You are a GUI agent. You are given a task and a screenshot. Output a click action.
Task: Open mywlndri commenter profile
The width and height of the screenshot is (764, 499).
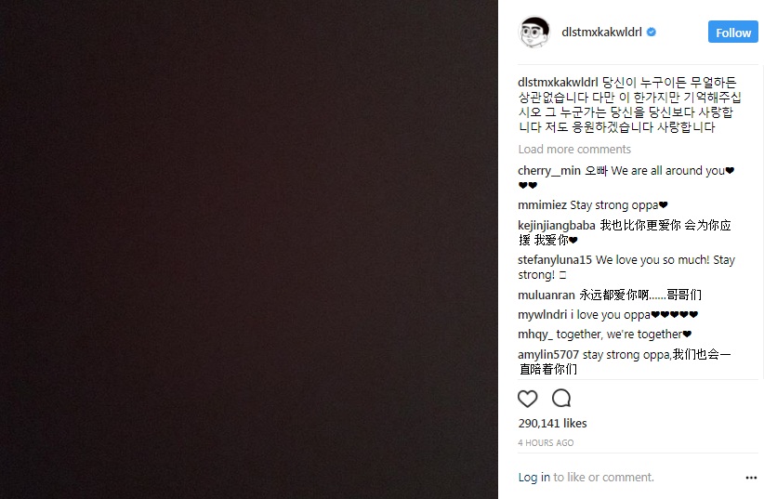coord(542,315)
